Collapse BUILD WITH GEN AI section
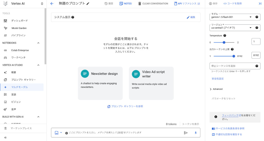The width and height of the screenshot is (264, 141). (38, 117)
